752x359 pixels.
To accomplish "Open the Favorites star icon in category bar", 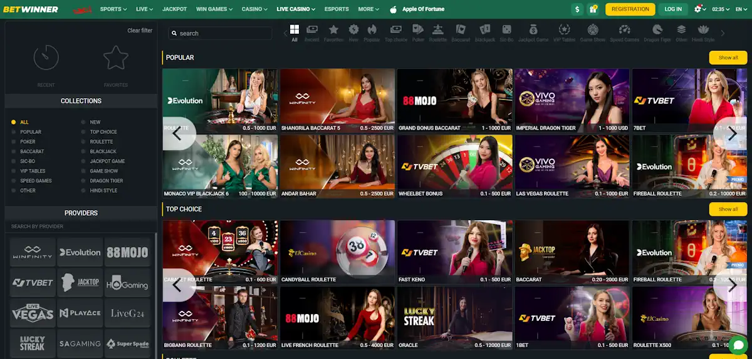I will (333, 29).
